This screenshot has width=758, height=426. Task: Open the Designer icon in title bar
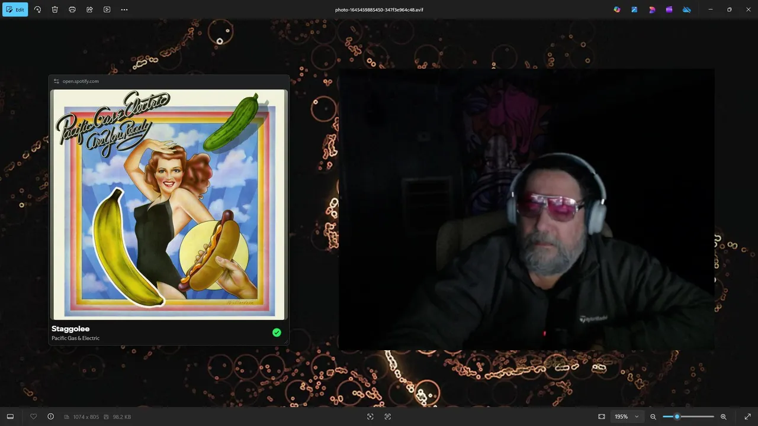[652, 9]
